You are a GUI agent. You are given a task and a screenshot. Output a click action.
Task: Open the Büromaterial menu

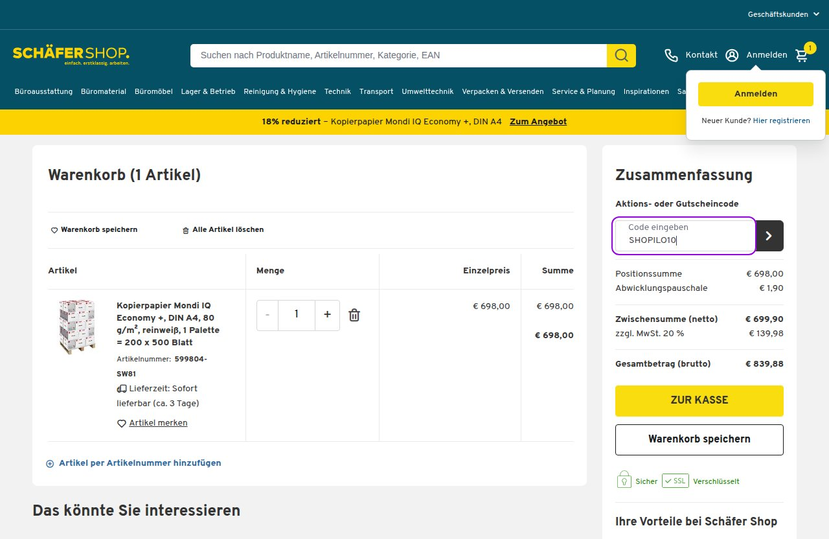click(104, 91)
